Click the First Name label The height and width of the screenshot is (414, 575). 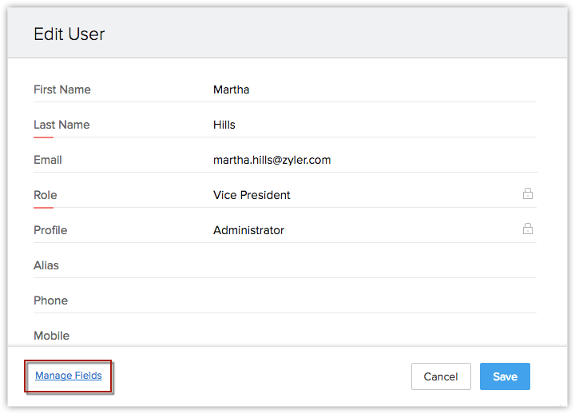pos(62,90)
